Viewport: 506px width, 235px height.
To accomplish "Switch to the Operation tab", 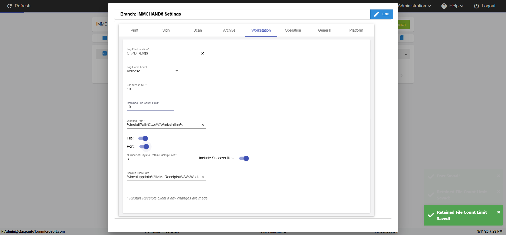I will point(293,30).
